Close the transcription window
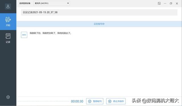Screen dimensions: 182x106 177,3
